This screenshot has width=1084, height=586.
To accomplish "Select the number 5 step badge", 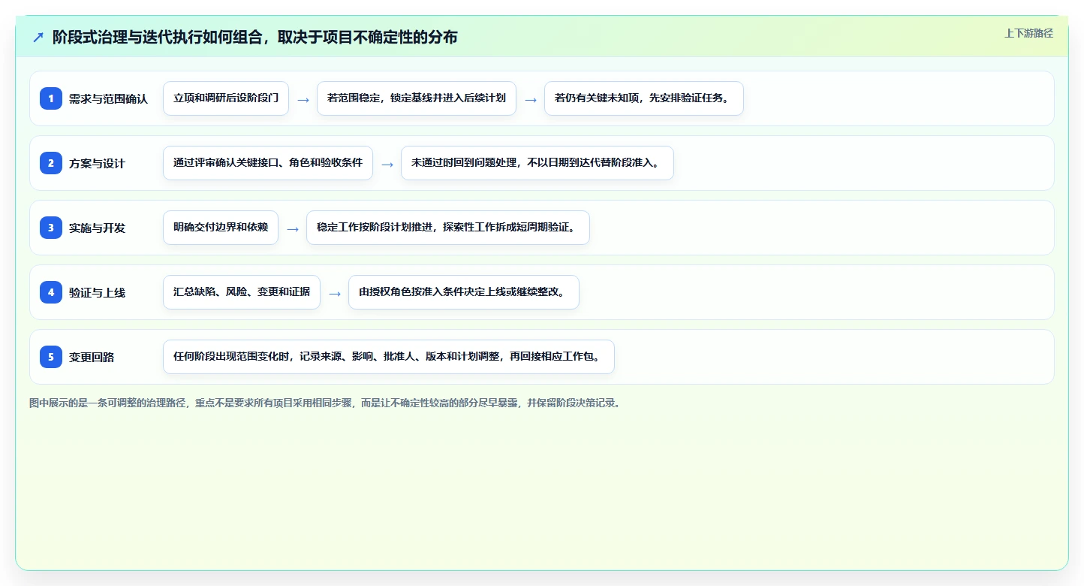I will tap(51, 357).
